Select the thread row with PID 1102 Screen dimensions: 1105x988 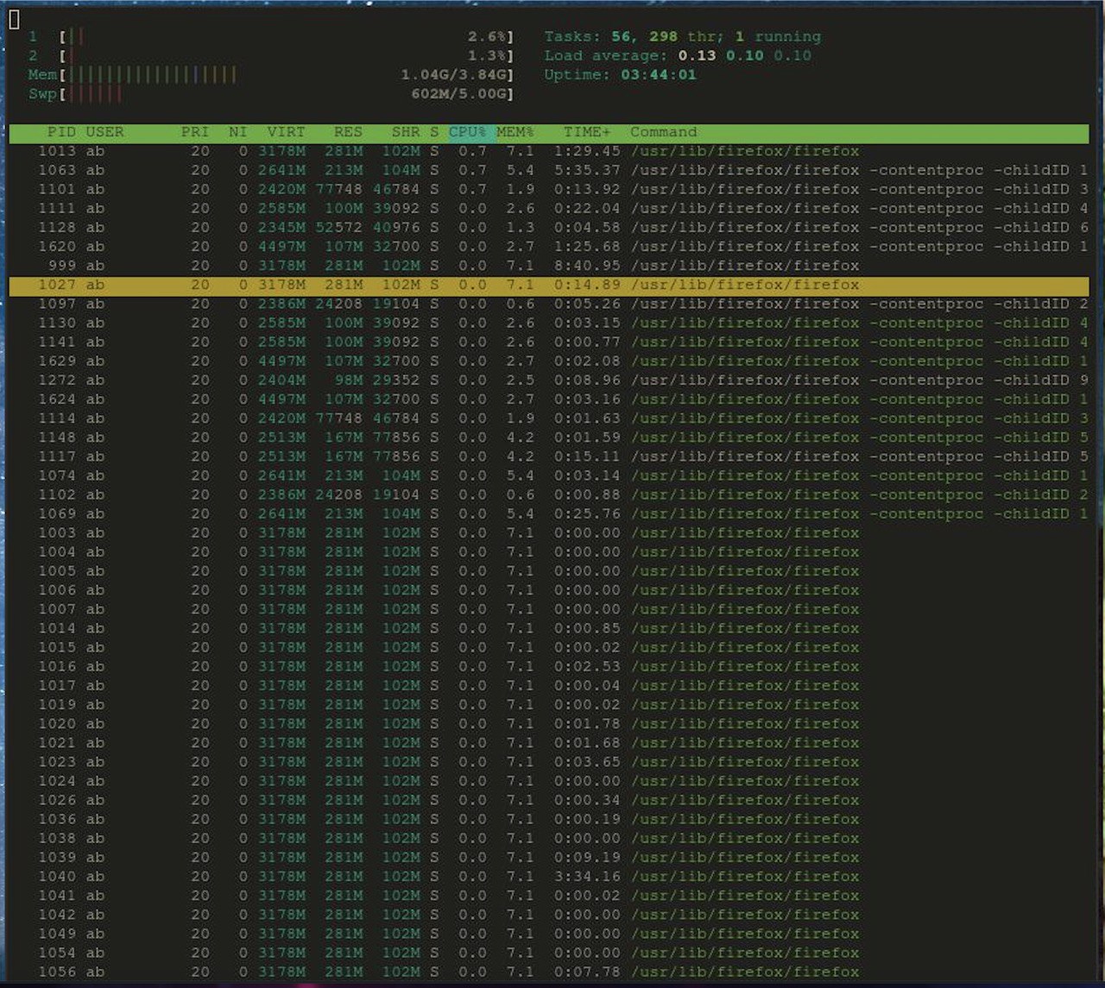(x=549, y=494)
